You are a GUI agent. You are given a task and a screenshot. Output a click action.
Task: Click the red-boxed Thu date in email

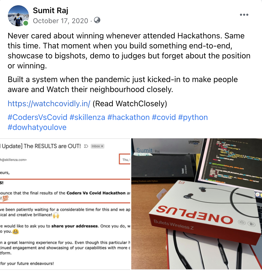click(125, 159)
